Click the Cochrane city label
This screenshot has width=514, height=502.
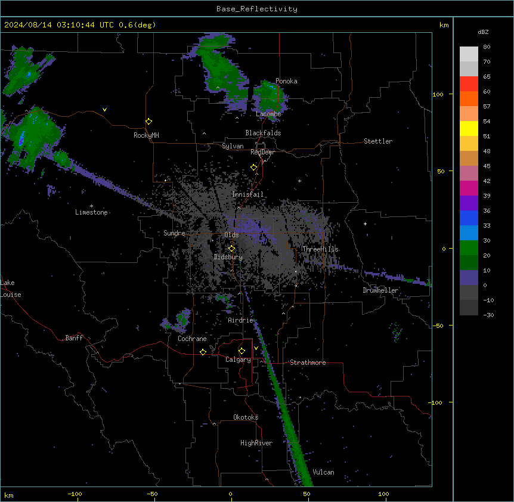point(192,339)
